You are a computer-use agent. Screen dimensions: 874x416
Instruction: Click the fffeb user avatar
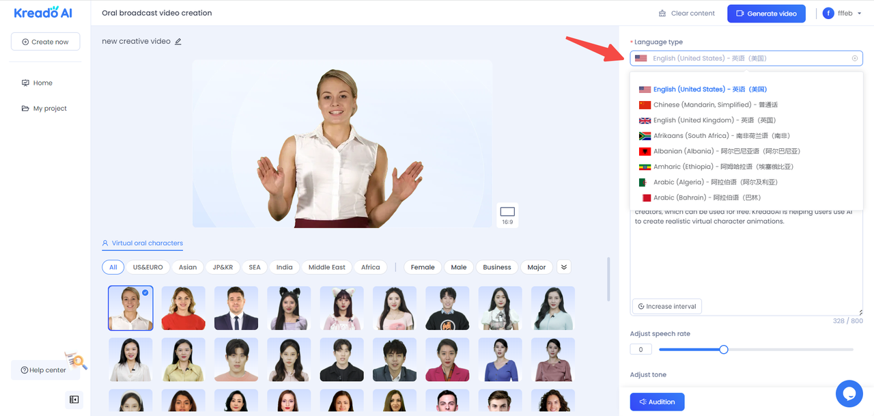click(828, 14)
